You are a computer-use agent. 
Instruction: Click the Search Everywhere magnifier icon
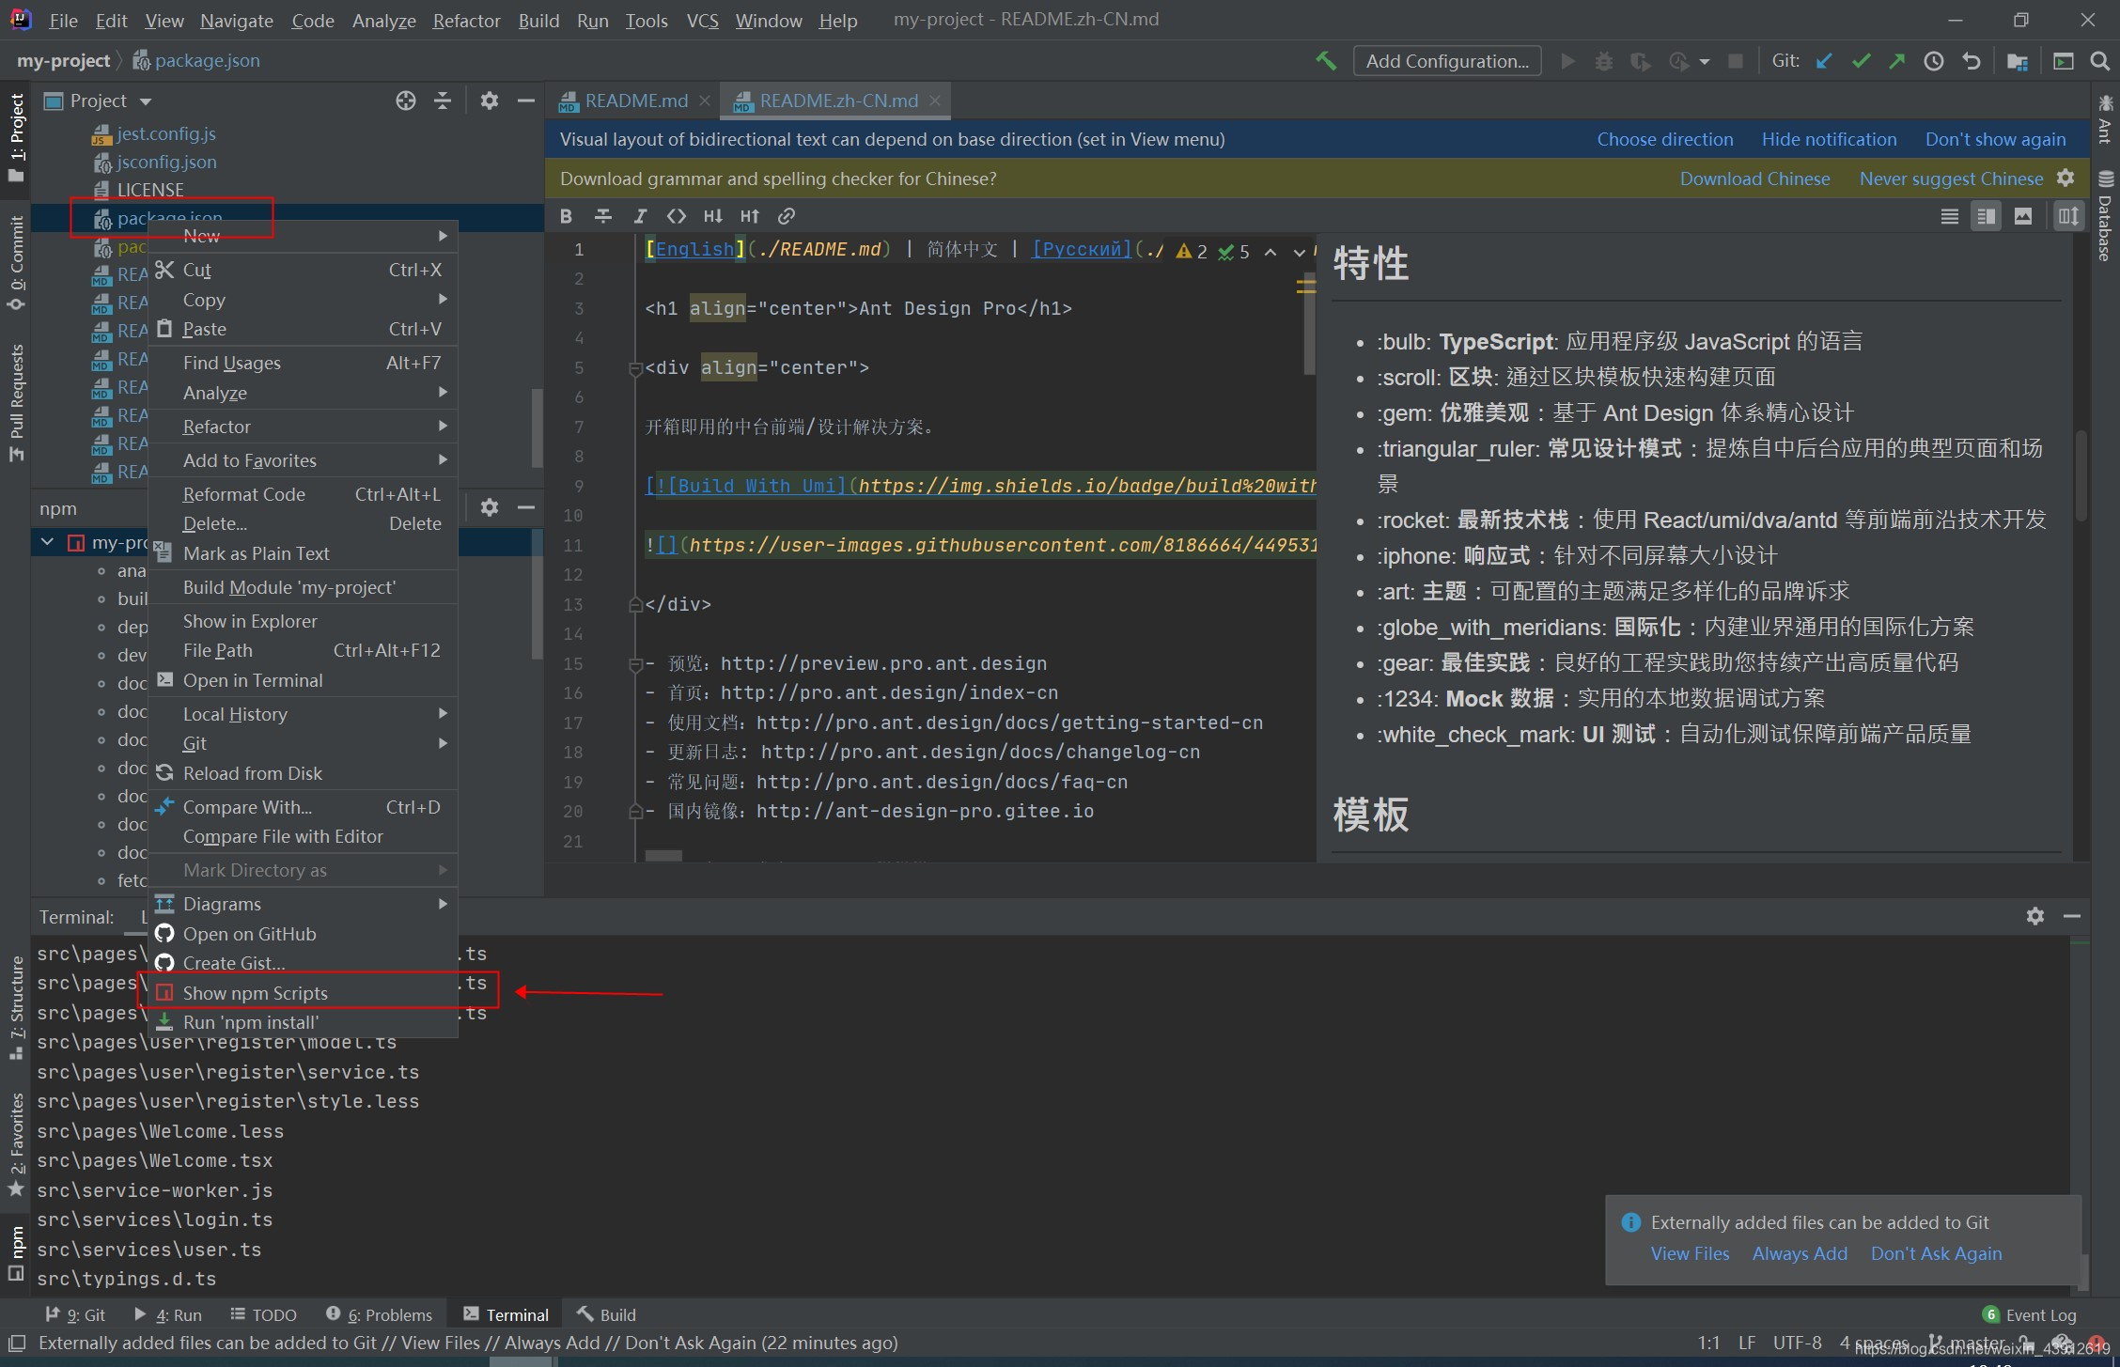tap(2099, 61)
